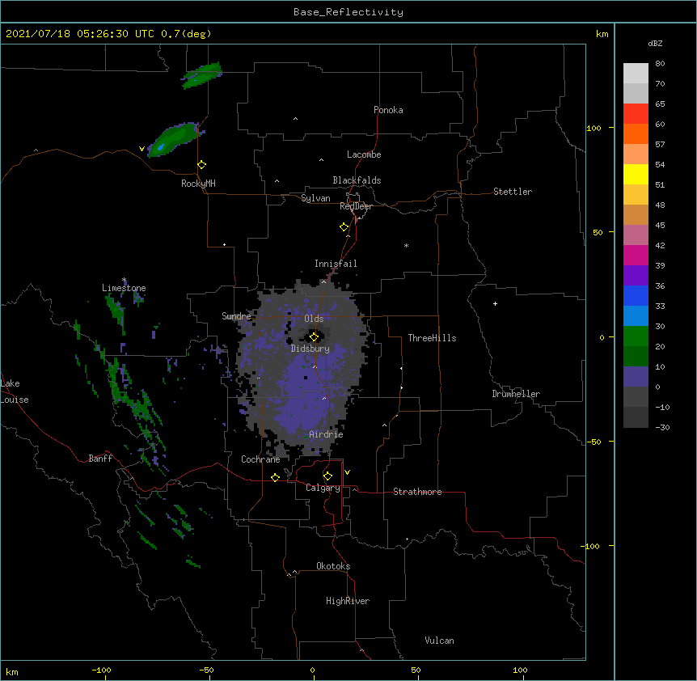
Task: Click the yellow radar site marker at Didsbury
Action: pyautogui.click(x=314, y=336)
